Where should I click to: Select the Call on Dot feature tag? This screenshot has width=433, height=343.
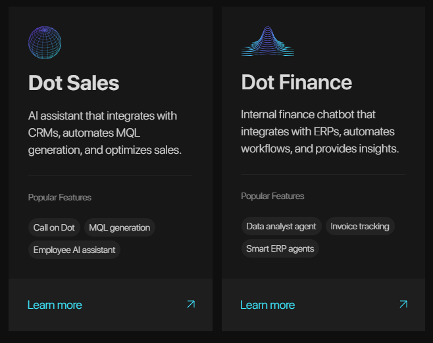[x=54, y=228]
